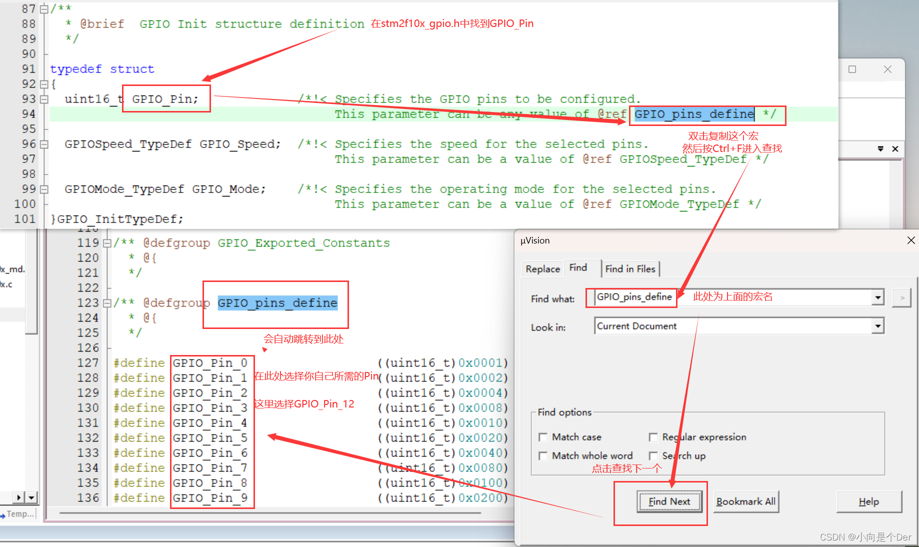The image size is (919, 547).
Task: Collapse the defgroup fold at line 119
Action: [x=106, y=243]
